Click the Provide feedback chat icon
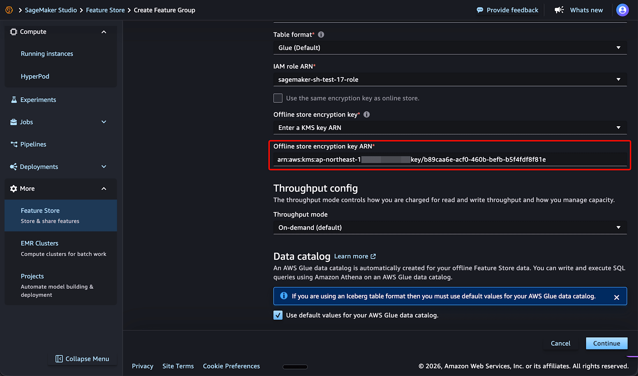The height and width of the screenshot is (376, 638). click(x=480, y=10)
